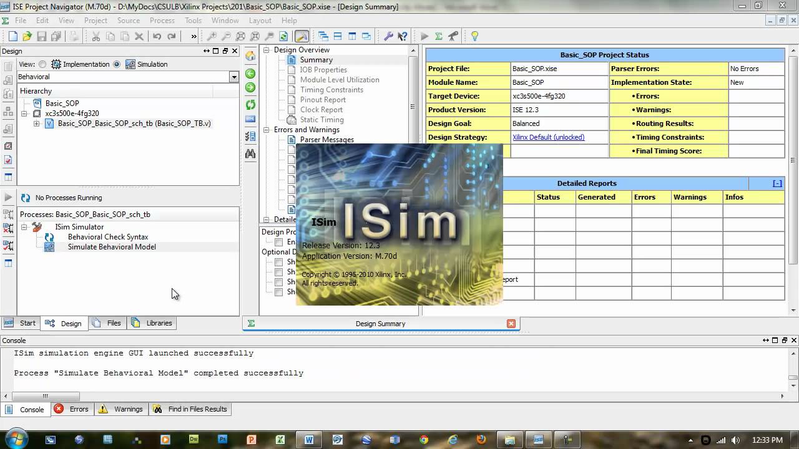The width and height of the screenshot is (799, 449).
Task: Collapse the ISim Simulator process group
Action: [x=24, y=227]
